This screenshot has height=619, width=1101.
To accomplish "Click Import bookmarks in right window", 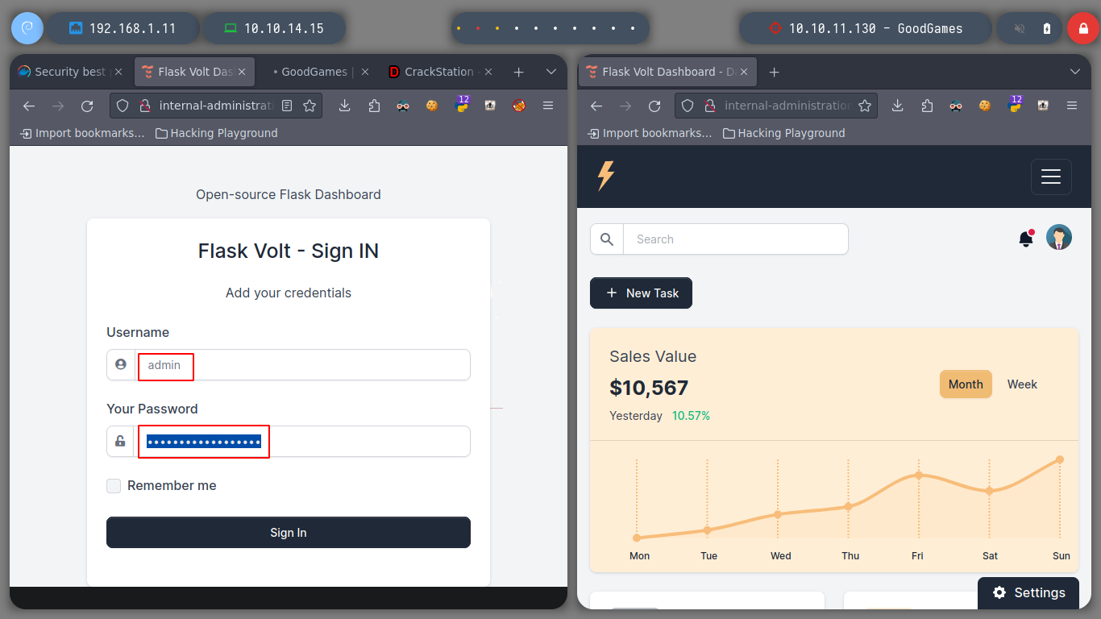I will click(650, 133).
